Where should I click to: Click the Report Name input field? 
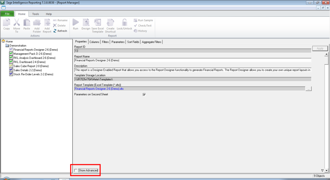coord(193,60)
